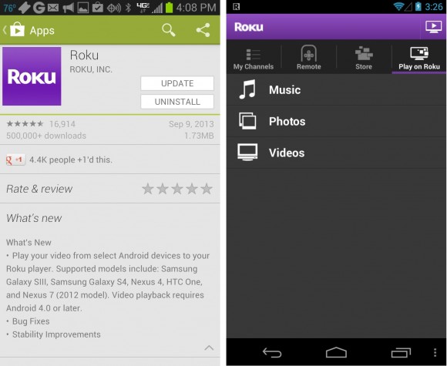Screen dimensions: 447x366
Task: Tap the search magnifier in Play Store
Action: tap(169, 30)
